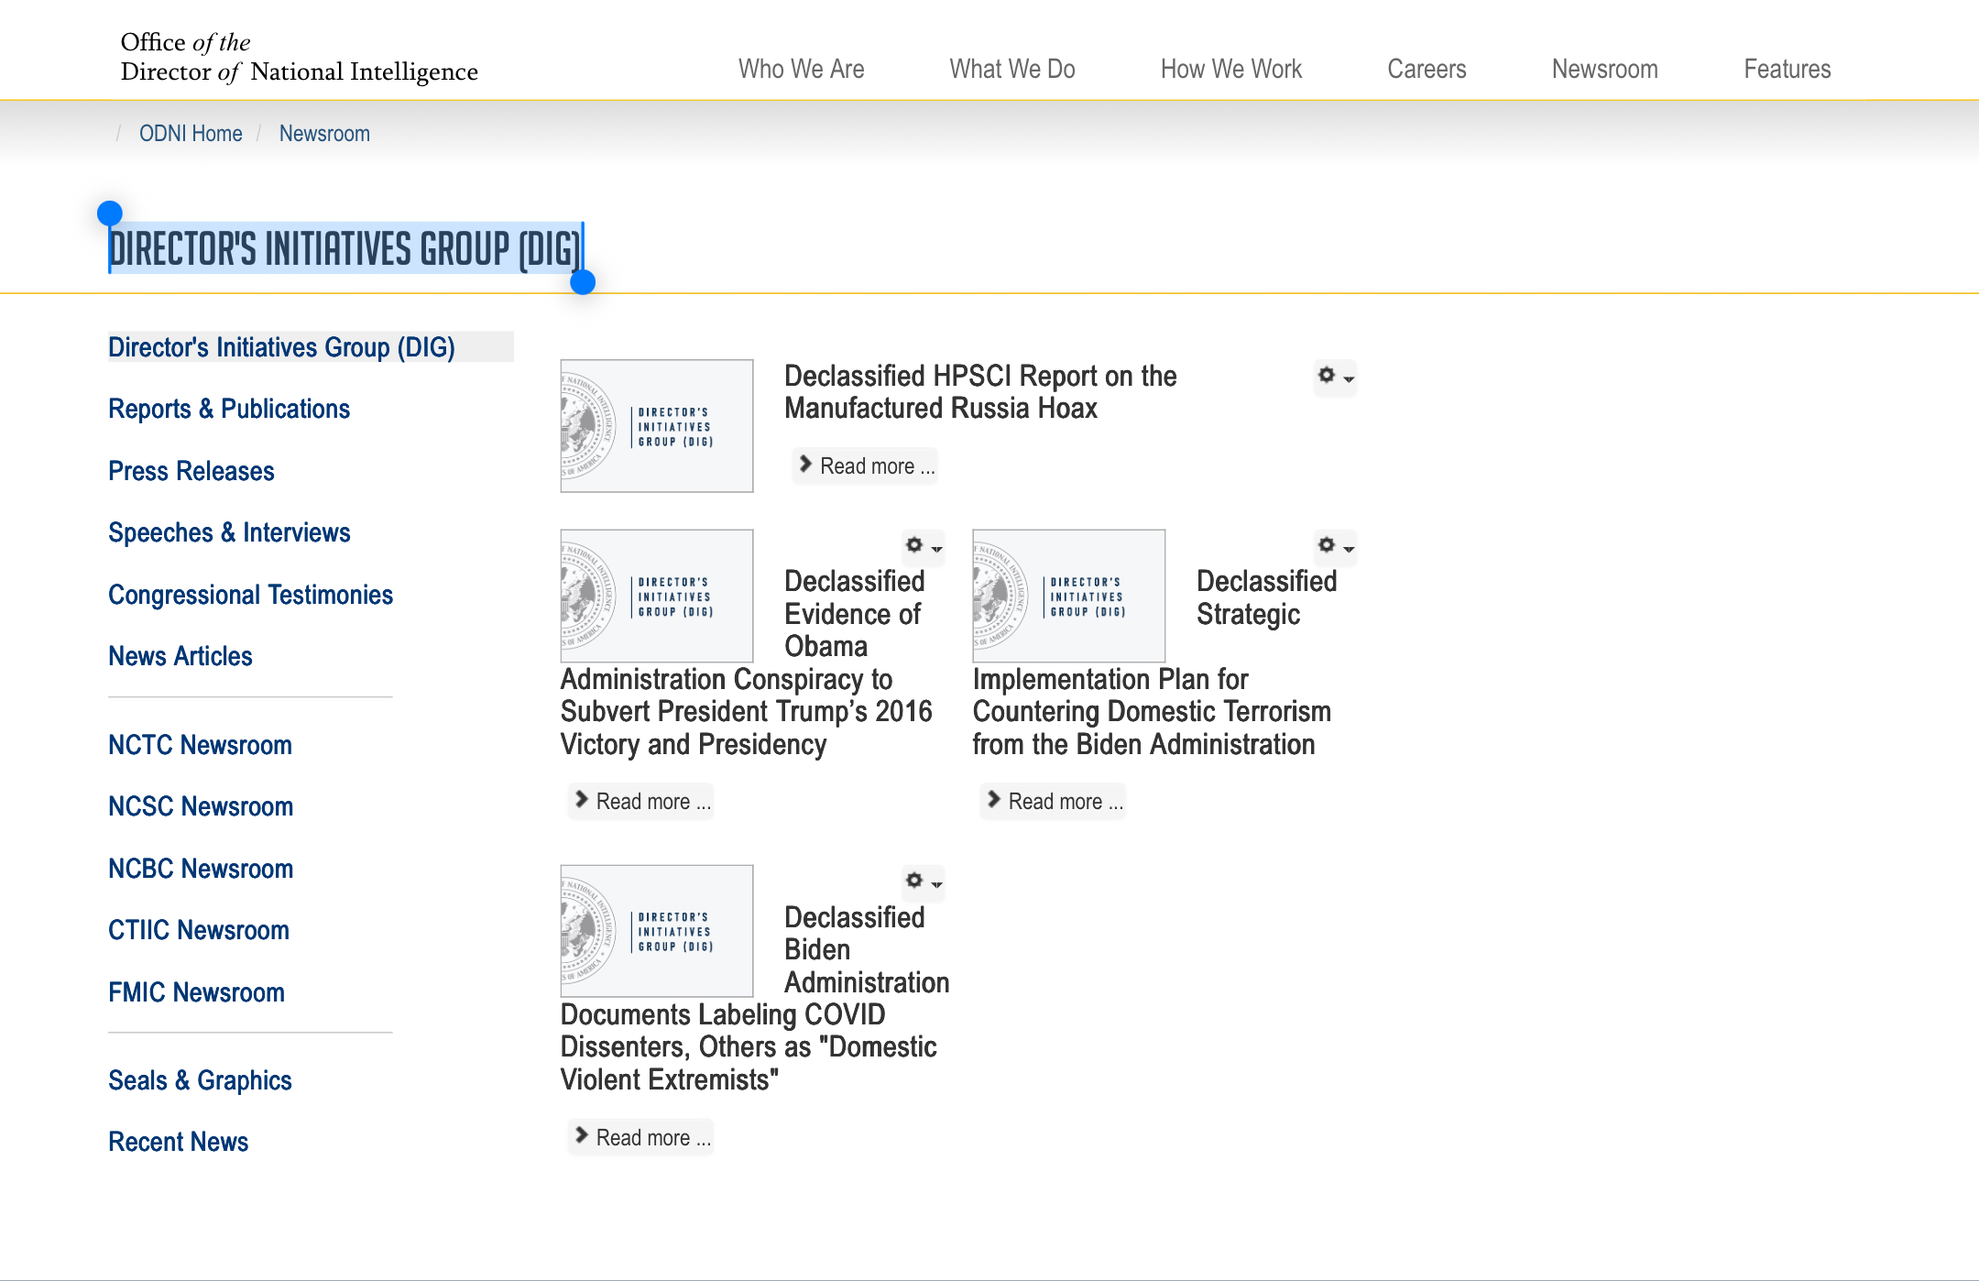
Task: Open the What We Do menu
Action: tap(1012, 69)
